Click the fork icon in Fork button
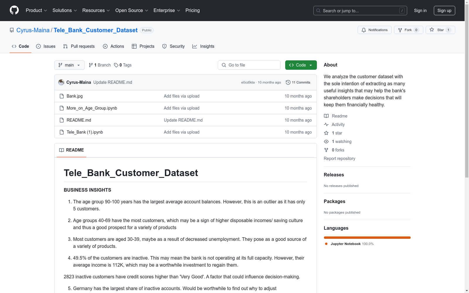469x293 pixels. [x=400, y=30]
